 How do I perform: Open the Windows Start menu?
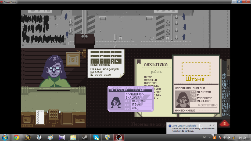5,137
